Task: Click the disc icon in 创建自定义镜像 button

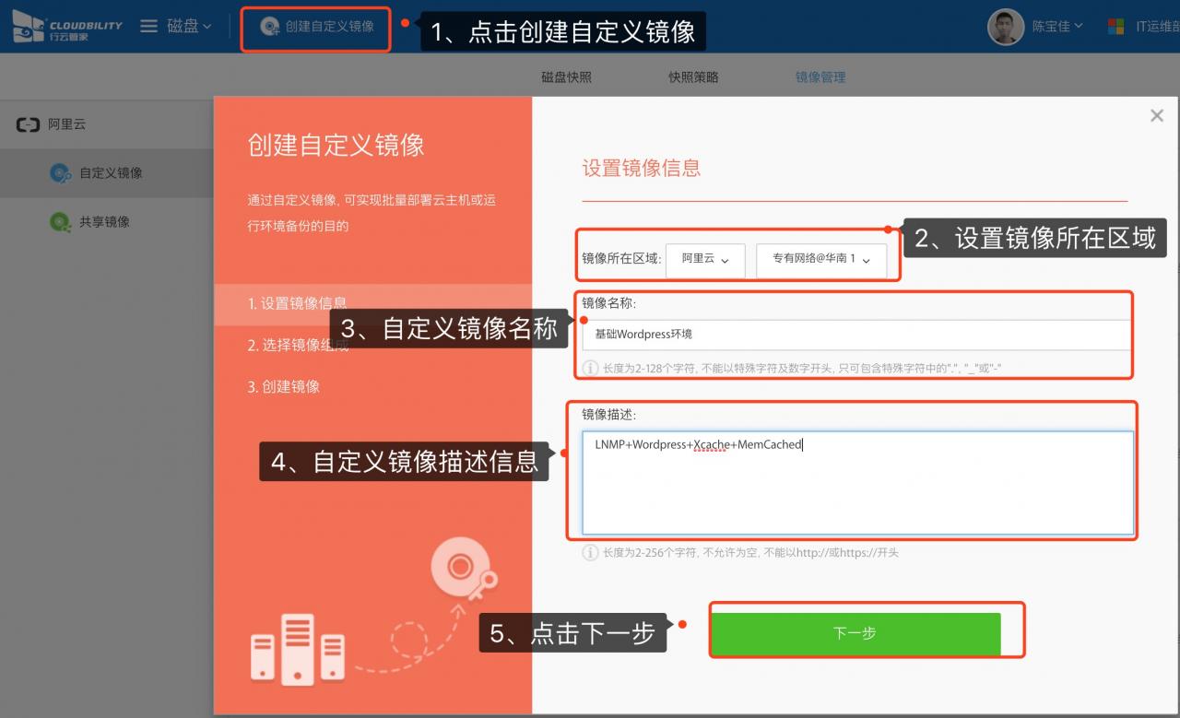Action: click(x=269, y=27)
